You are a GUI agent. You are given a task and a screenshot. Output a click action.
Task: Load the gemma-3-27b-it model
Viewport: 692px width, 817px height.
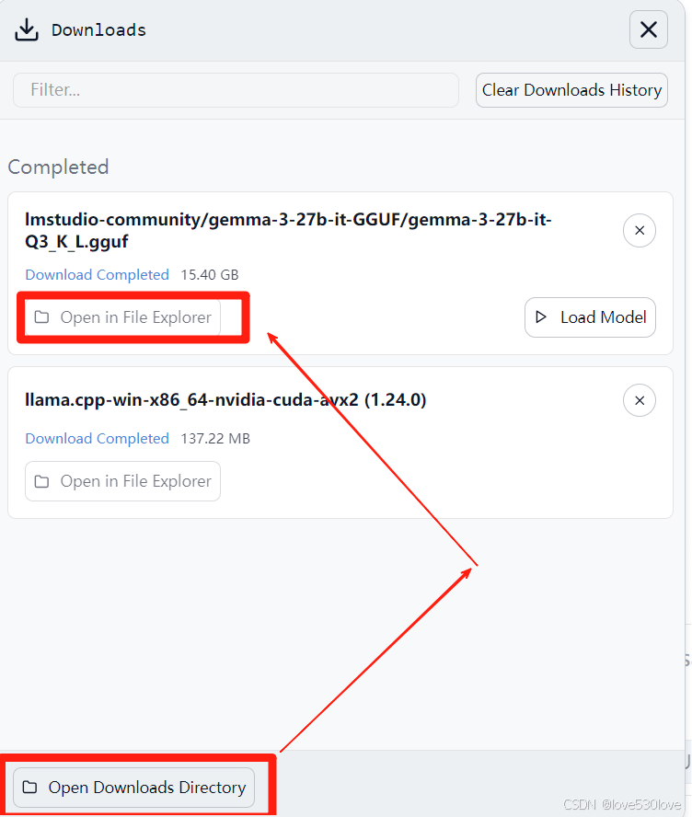coord(590,317)
